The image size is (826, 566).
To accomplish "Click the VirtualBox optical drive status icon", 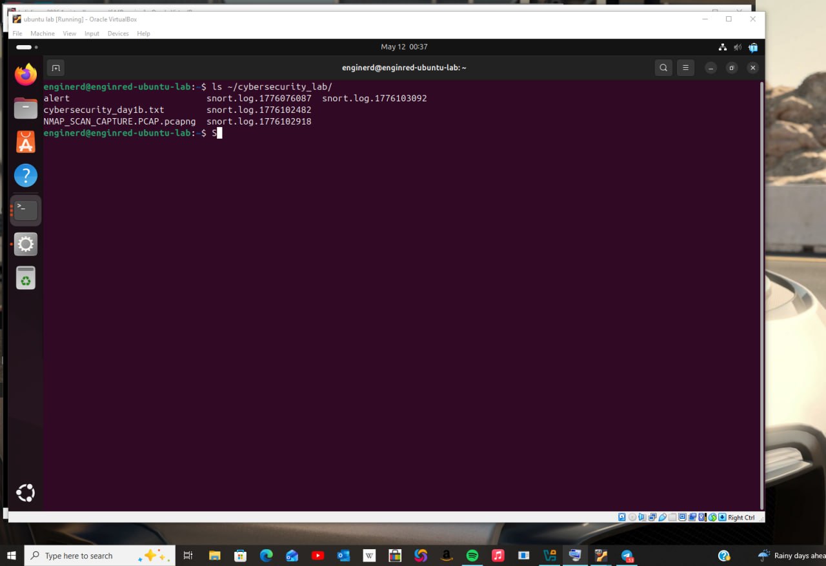I will tap(632, 517).
